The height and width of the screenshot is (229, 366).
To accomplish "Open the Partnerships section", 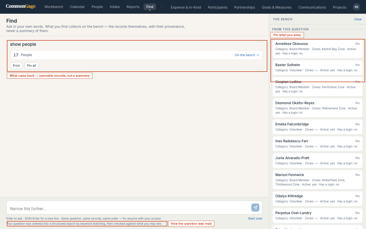I will pyautogui.click(x=244, y=7).
